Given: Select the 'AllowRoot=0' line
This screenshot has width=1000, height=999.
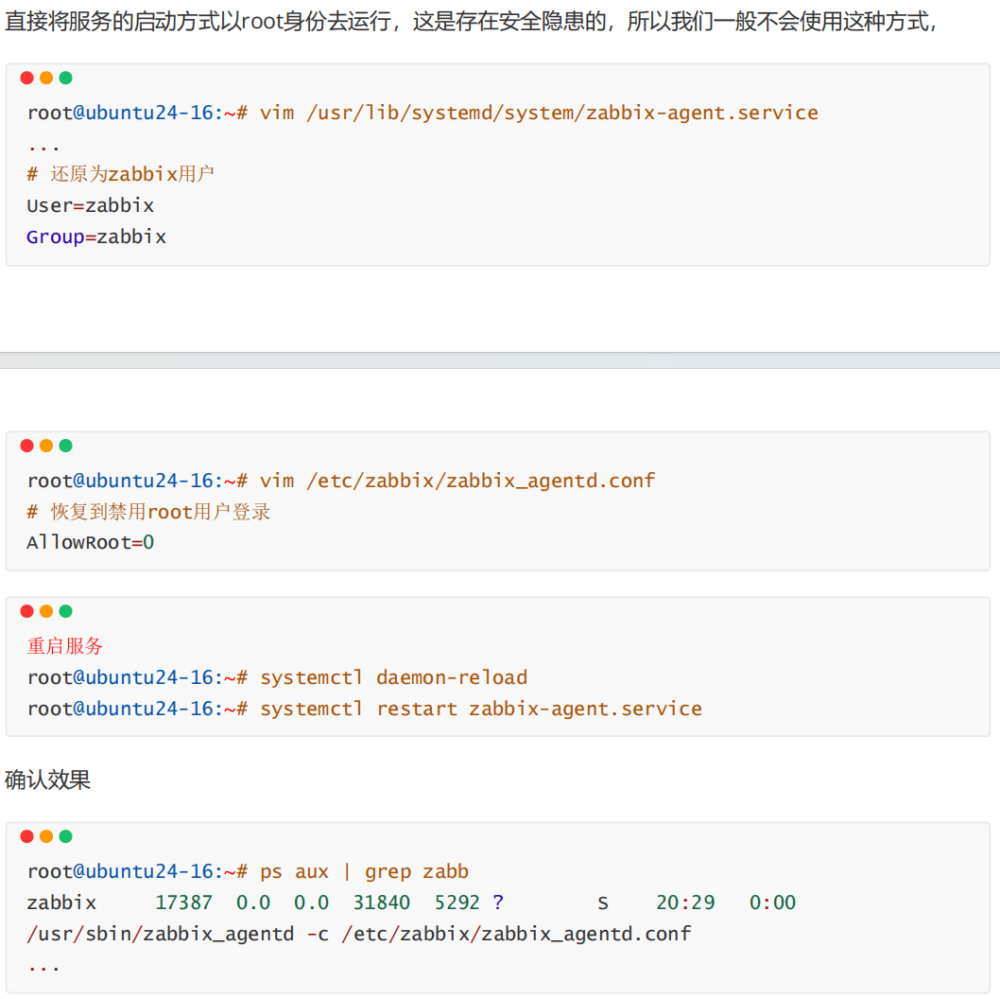Looking at the screenshot, I should [90, 543].
